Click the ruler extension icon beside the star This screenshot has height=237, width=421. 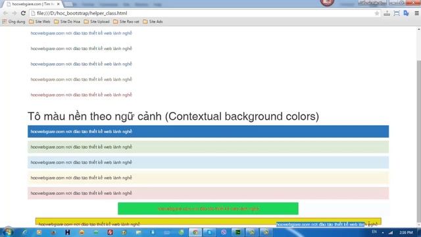(x=387, y=13)
